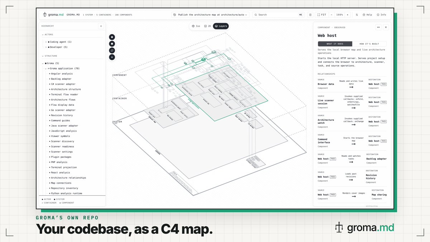The width and height of the screenshot is (430, 242).
Task: Zoom in with the plus button
Action: [347, 15]
